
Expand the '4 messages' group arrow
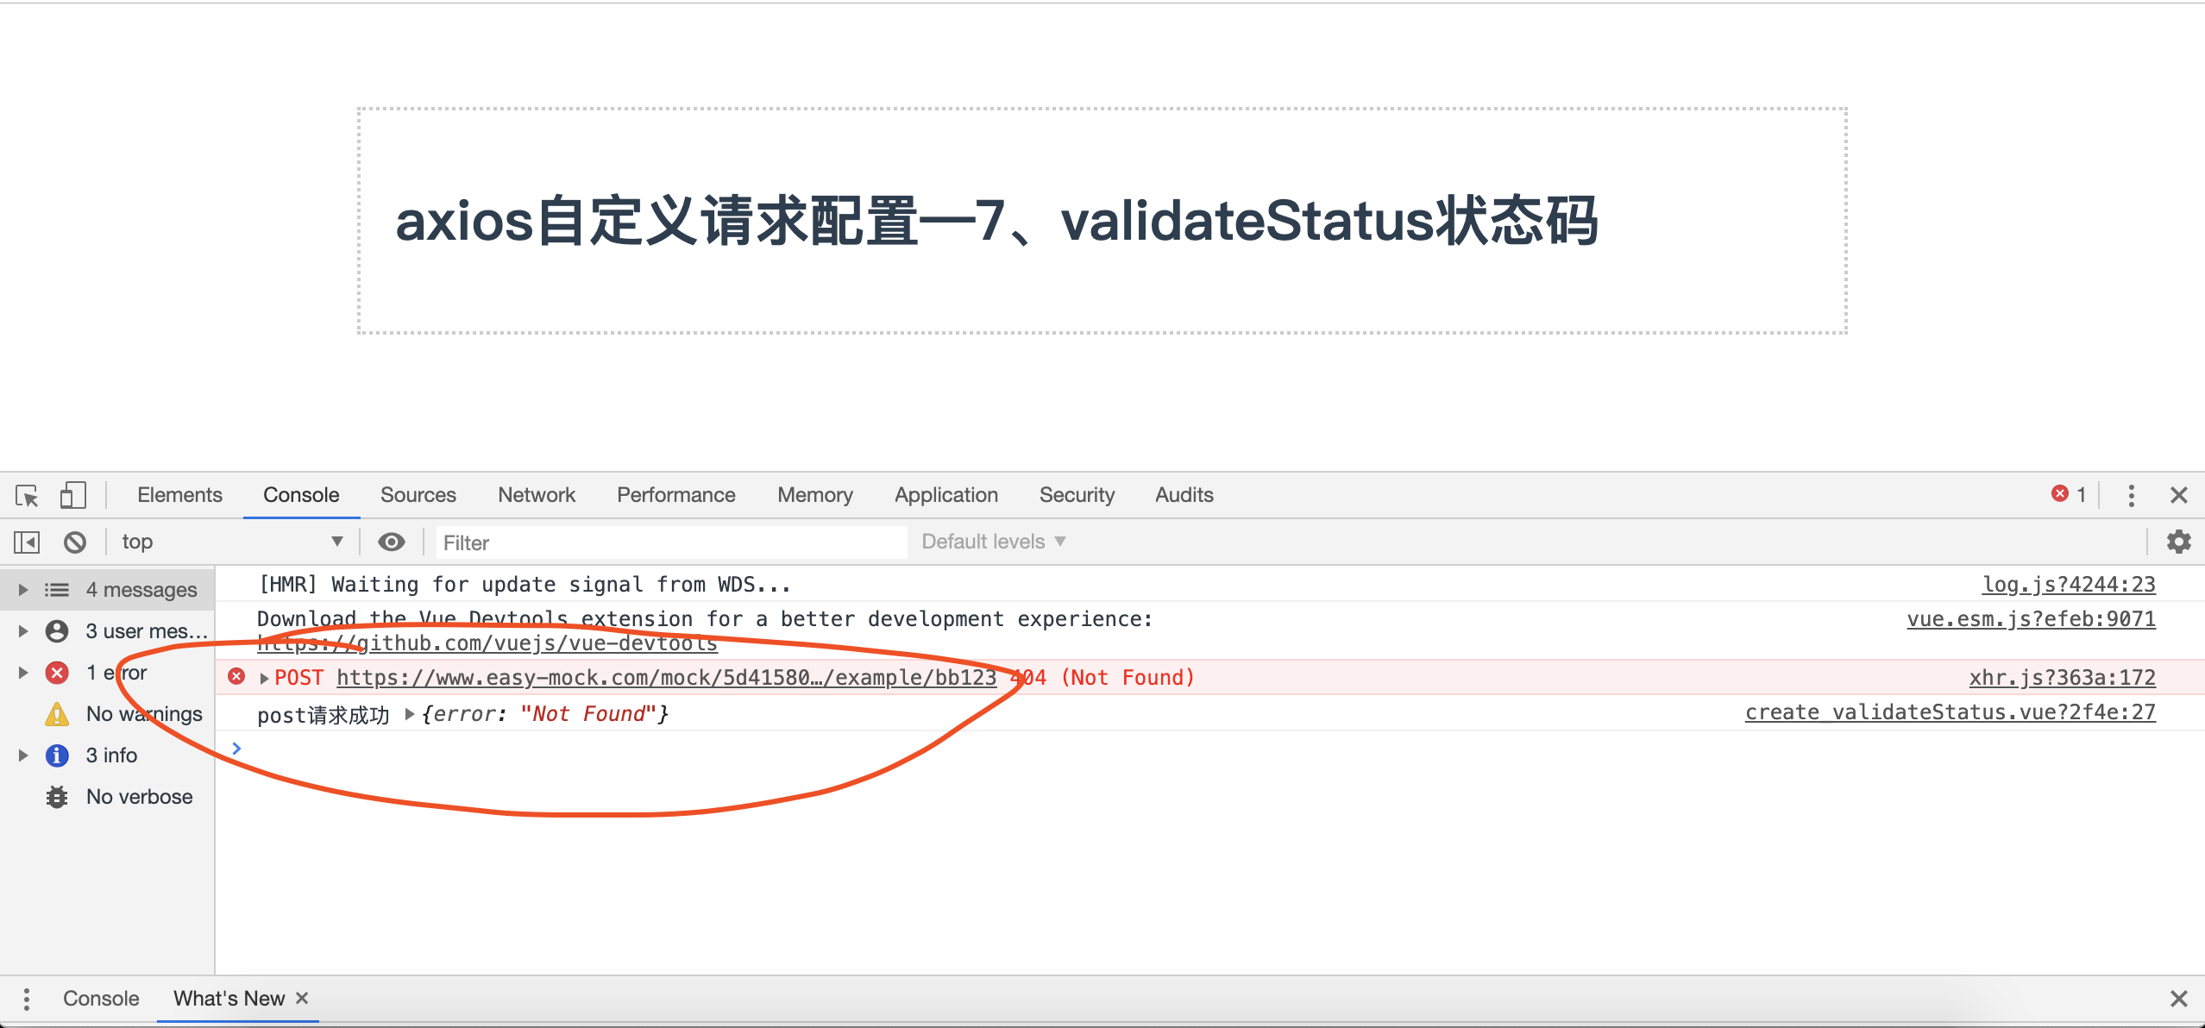point(23,590)
